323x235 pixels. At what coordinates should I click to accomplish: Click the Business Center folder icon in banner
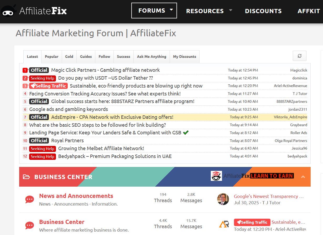click(x=26, y=177)
